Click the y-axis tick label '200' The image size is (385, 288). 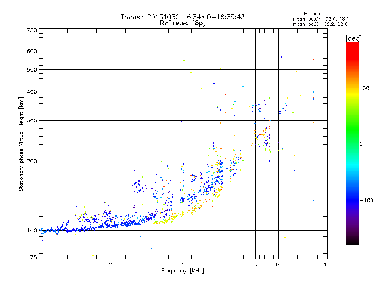click(32, 161)
